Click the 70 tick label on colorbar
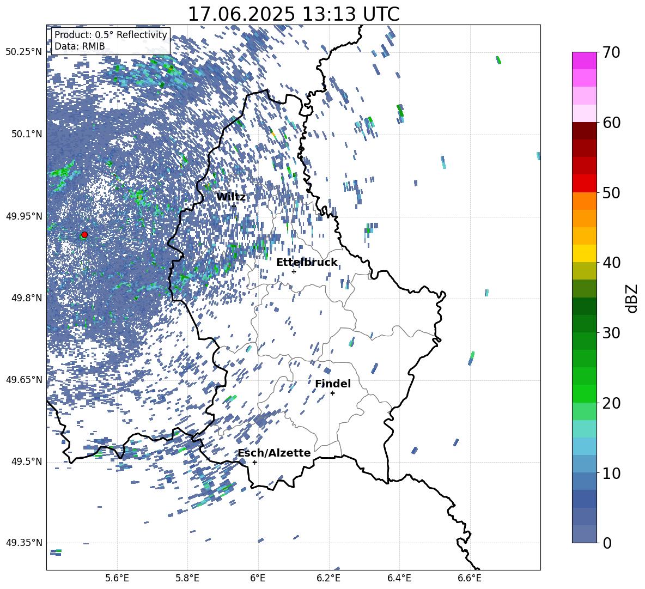The height and width of the screenshot is (589, 645). (611, 52)
